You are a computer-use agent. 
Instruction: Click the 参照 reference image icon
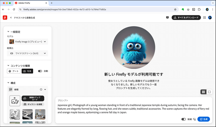tap(11, 89)
